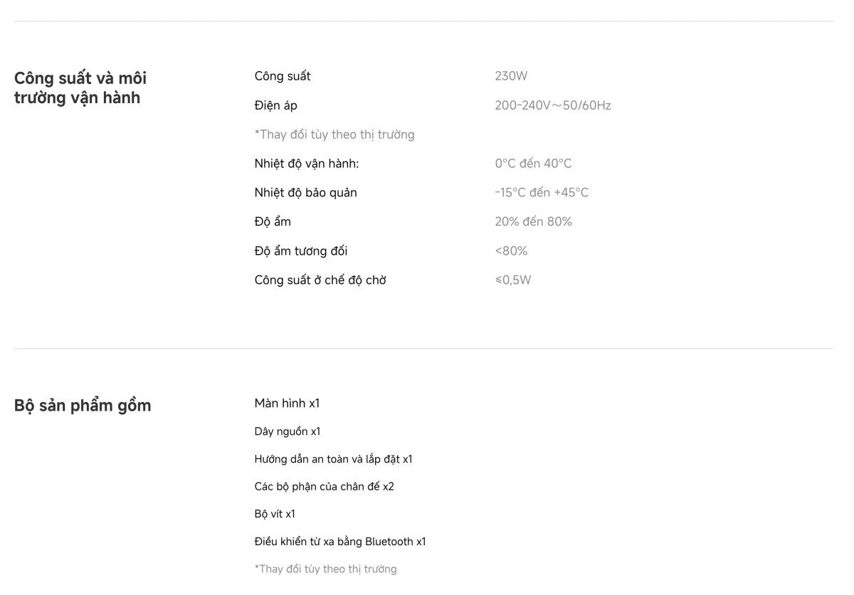Select the 'Điện áp' label
The image size is (854, 595).
tap(275, 105)
